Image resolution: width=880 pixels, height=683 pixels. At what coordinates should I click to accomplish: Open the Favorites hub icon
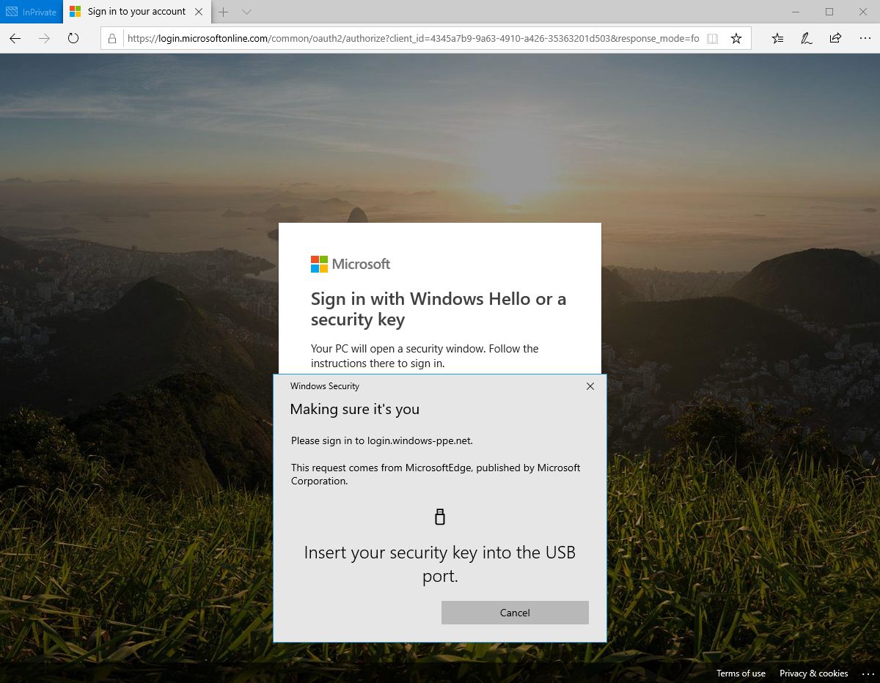pos(778,39)
